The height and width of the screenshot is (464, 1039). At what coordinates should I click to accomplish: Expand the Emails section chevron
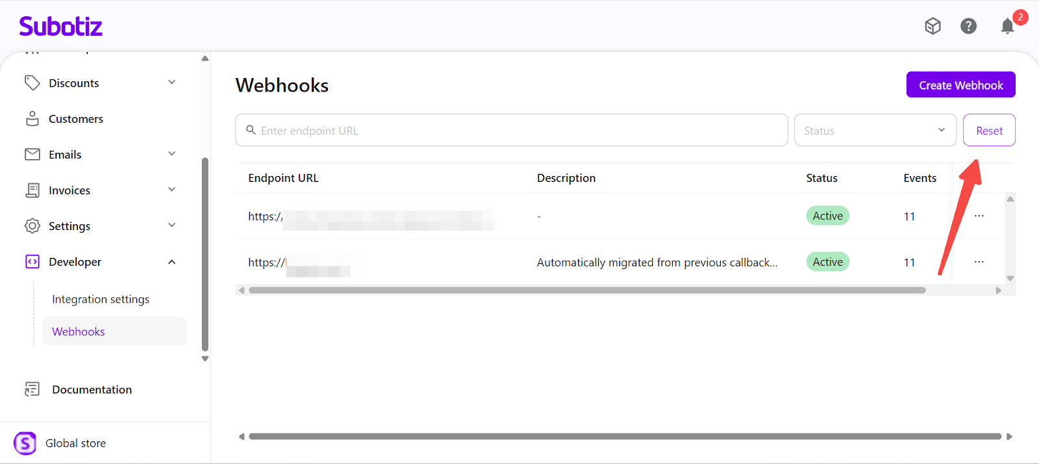click(171, 154)
